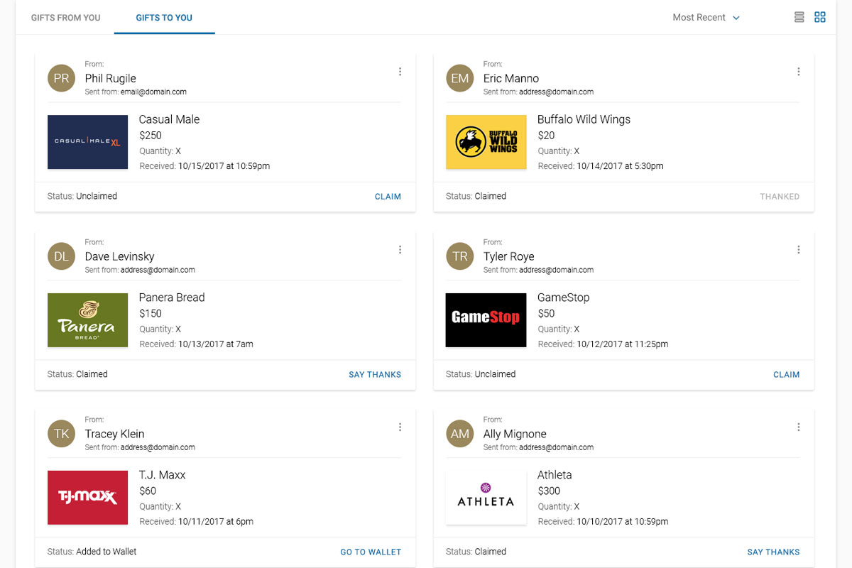Click the Casual Male XL logo image
The height and width of the screenshot is (568, 852).
87,142
